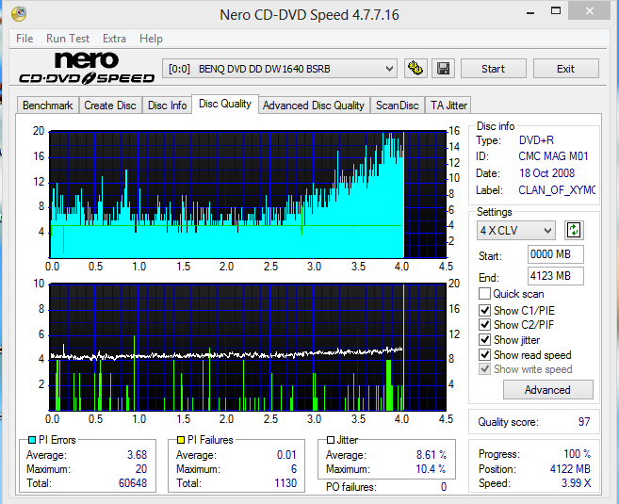Click the PI Failures jitter graph area

pos(248,347)
